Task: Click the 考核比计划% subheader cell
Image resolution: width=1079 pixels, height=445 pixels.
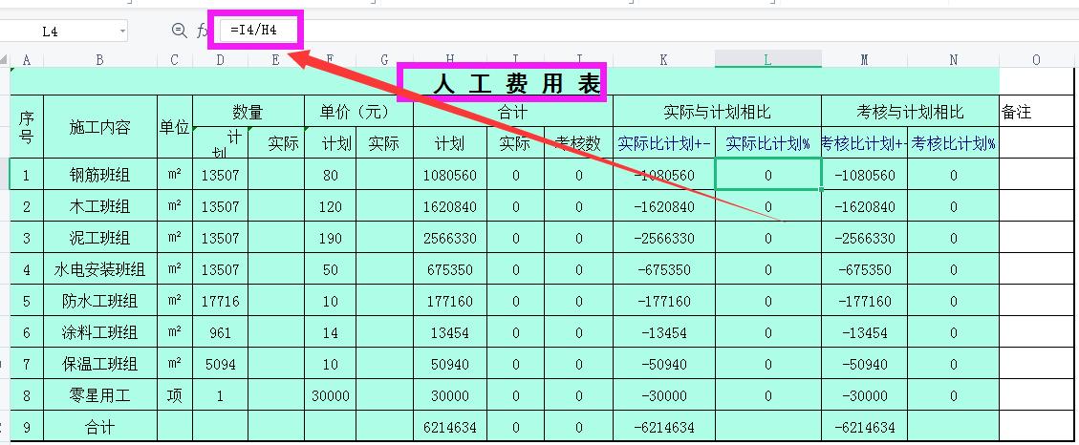Action: tap(953, 142)
